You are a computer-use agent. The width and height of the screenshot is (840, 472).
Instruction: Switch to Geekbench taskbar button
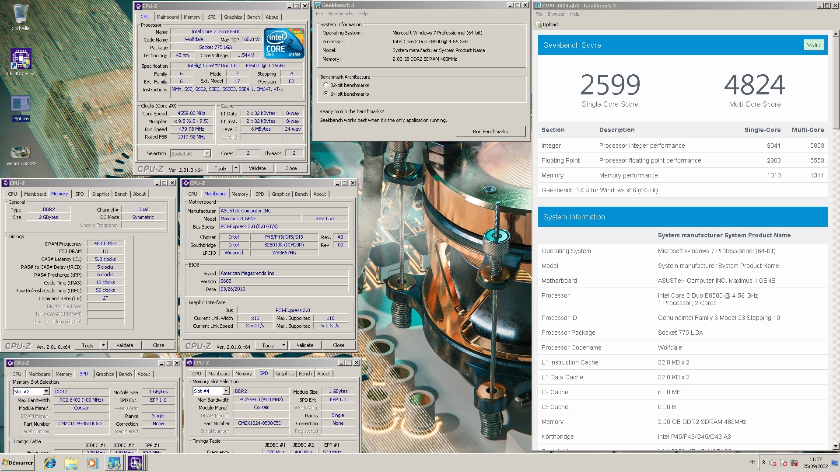point(114,463)
